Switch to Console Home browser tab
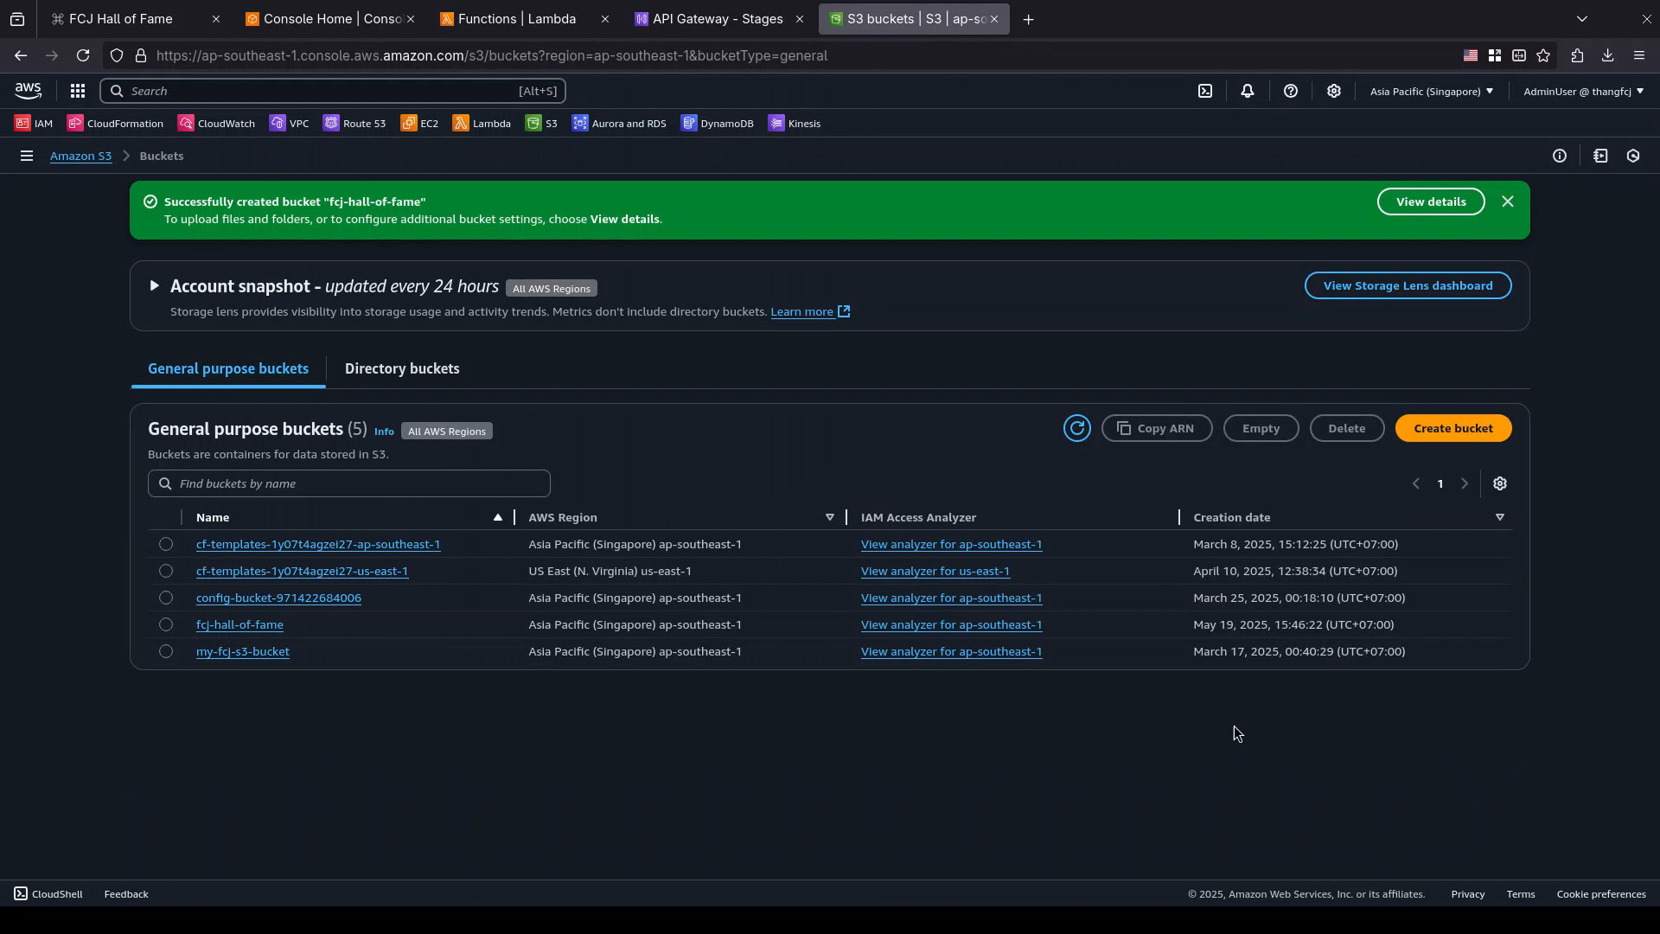The width and height of the screenshot is (1660, 934). click(330, 19)
